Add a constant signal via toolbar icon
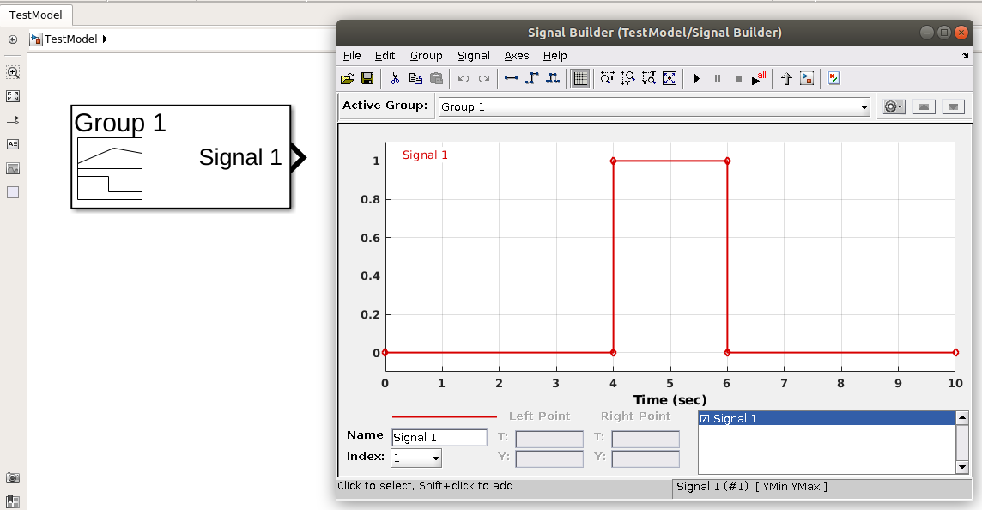The width and height of the screenshot is (982, 510). tap(511, 78)
